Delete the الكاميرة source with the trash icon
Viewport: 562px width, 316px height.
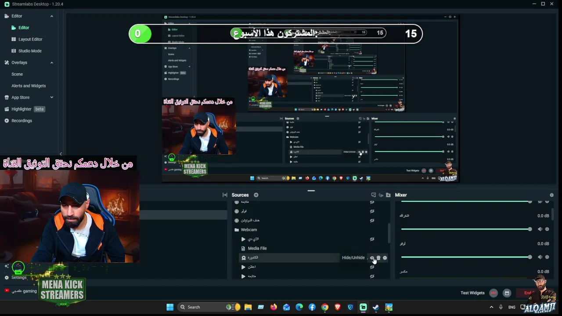(x=378, y=258)
